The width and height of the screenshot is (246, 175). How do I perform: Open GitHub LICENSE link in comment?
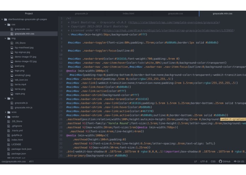pos(168,30)
